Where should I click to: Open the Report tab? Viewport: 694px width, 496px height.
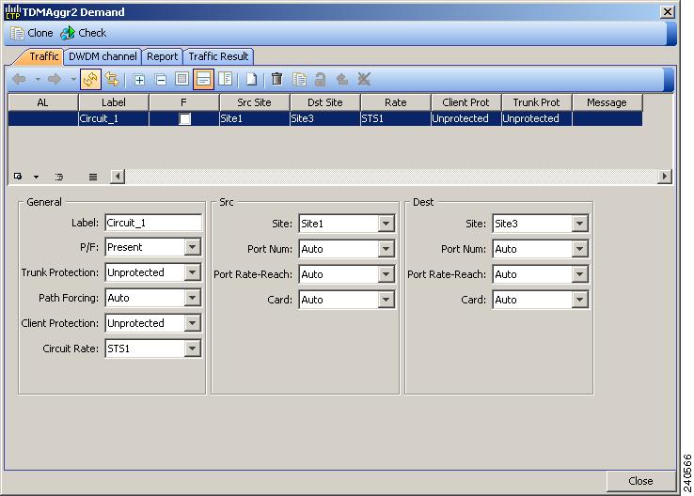point(163,56)
